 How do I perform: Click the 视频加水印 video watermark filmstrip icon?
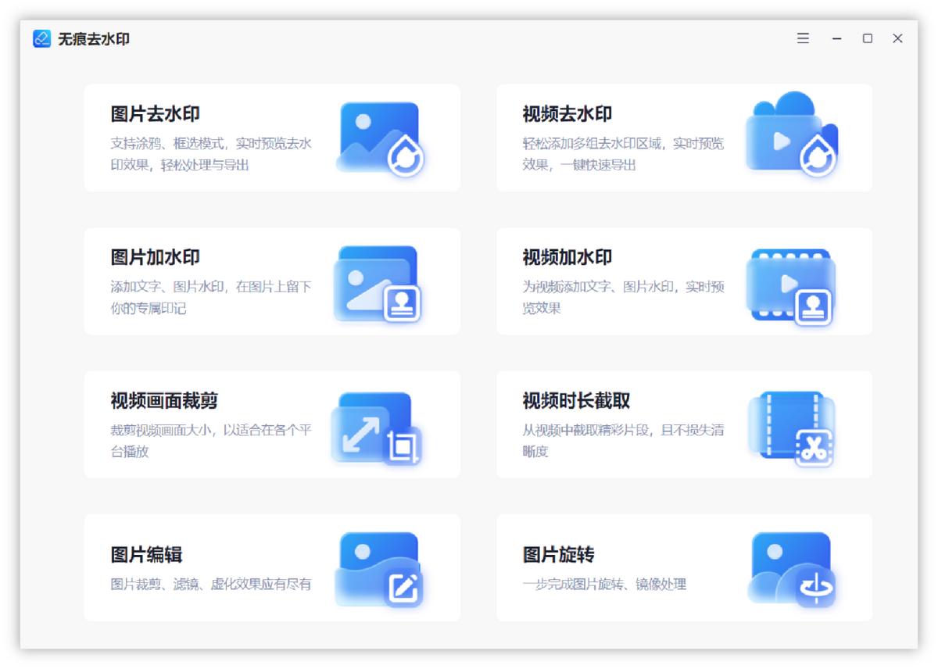click(790, 281)
